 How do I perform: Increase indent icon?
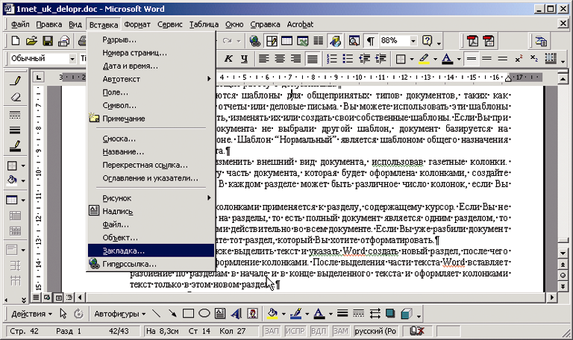pyautogui.click(x=381, y=58)
